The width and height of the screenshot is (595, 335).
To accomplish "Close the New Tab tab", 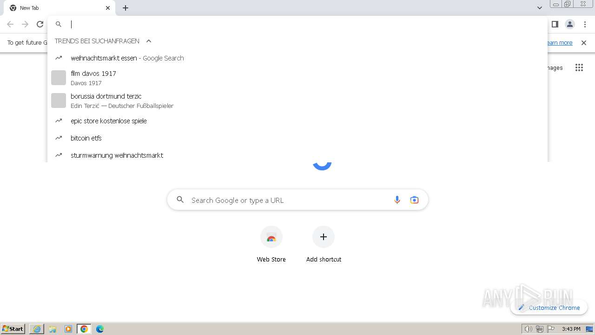I will [x=108, y=8].
